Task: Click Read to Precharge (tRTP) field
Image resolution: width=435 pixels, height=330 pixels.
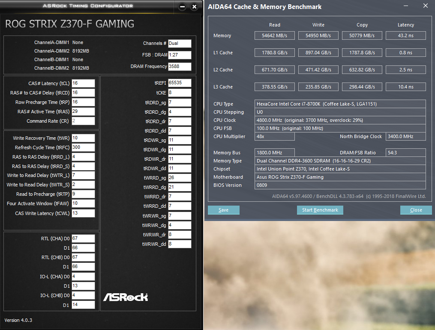Action: click(83, 194)
